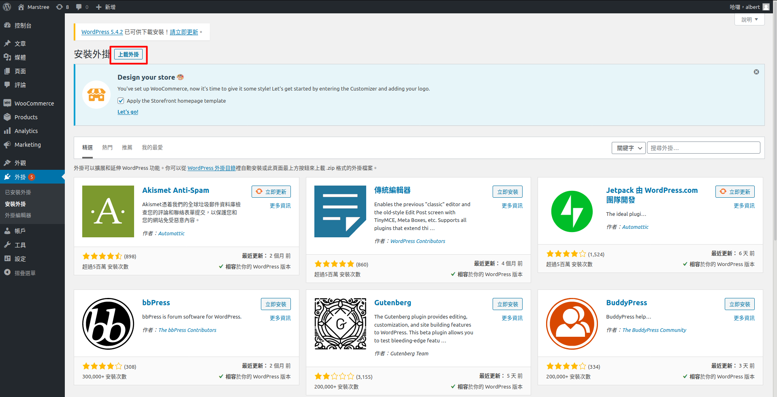
Task: Click the 搜尋外掛 search field
Action: pyautogui.click(x=703, y=148)
